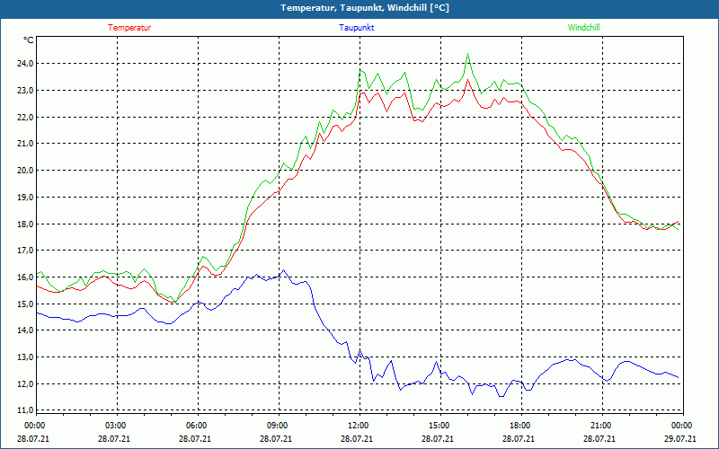Click the 18:00 time axis label

point(522,426)
